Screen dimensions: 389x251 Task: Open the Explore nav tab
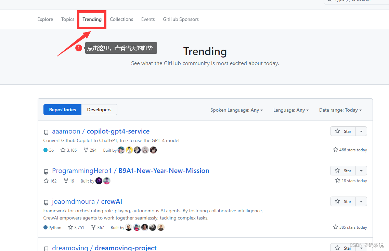pos(45,20)
